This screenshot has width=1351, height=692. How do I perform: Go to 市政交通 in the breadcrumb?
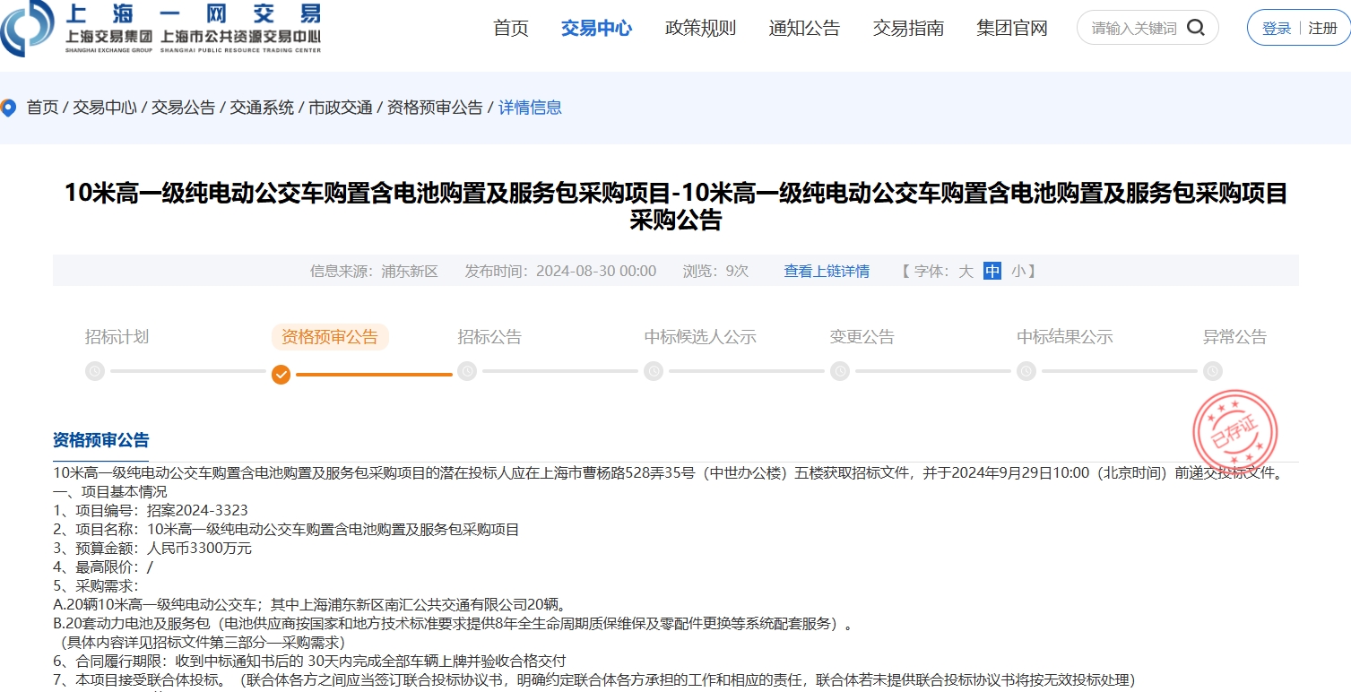coord(341,108)
